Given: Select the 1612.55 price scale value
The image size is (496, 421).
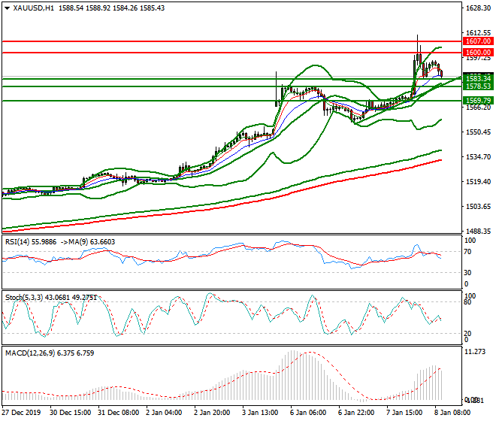Looking at the screenshot, I should [x=478, y=32].
